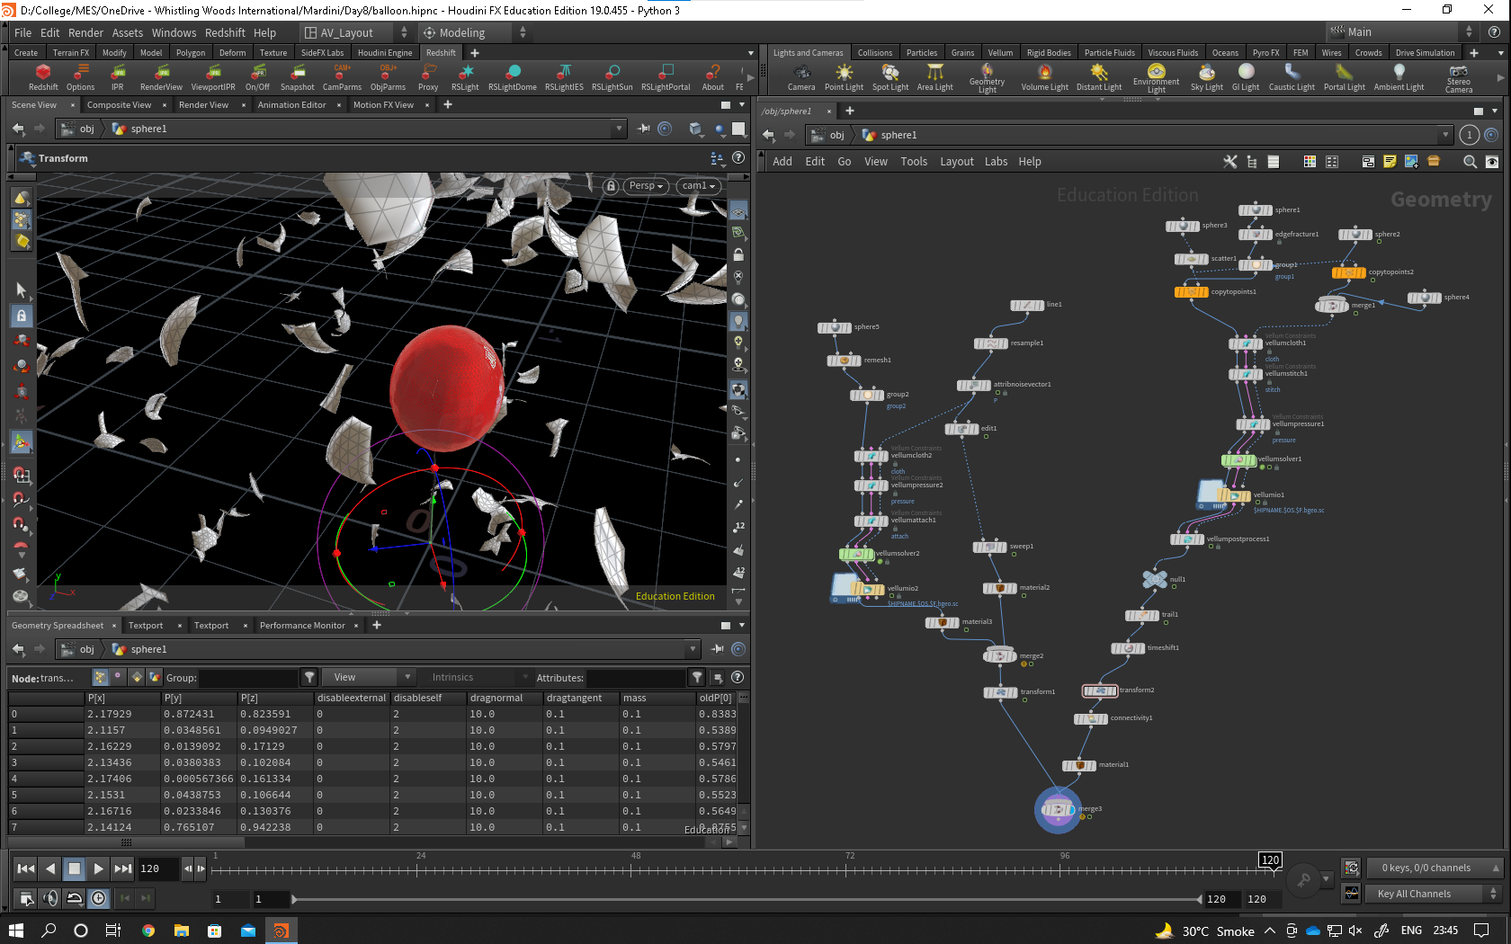
Task: Toggle viewport lock camera icon
Action: click(x=611, y=186)
